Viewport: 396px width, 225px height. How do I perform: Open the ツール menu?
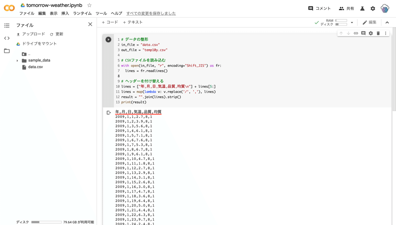pyautogui.click(x=101, y=14)
